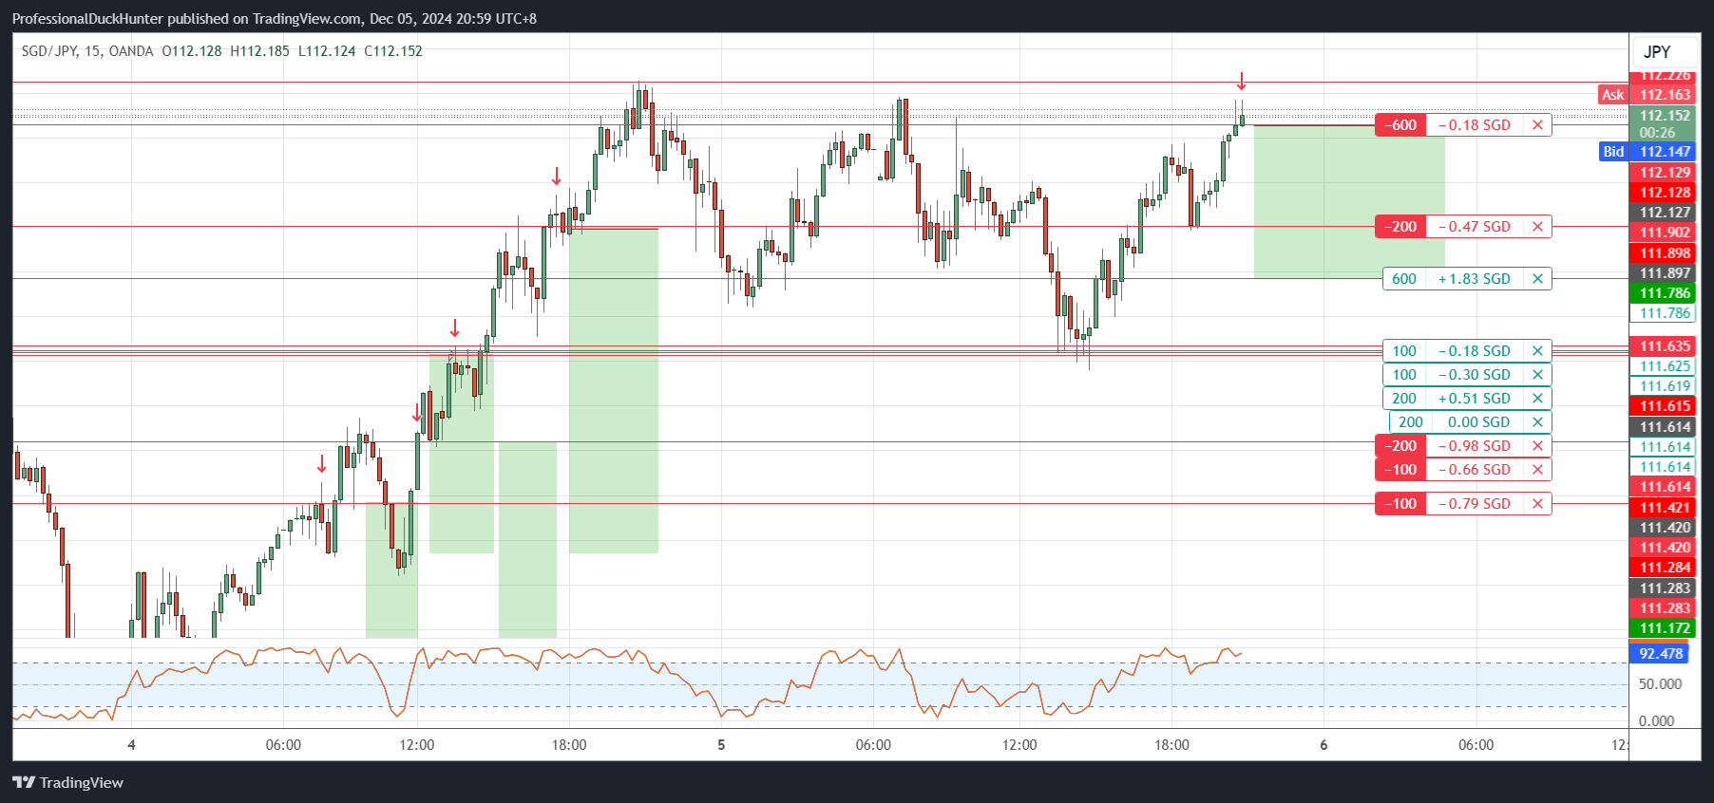The image size is (1714, 803).
Task: Click the SGD/JPY, 15, OANDA symbol legend
Action: click(x=87, y=51)
